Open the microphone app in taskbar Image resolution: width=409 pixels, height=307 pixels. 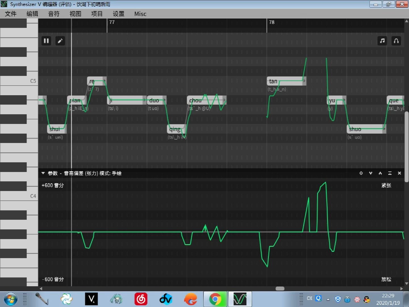pos(42,299)
